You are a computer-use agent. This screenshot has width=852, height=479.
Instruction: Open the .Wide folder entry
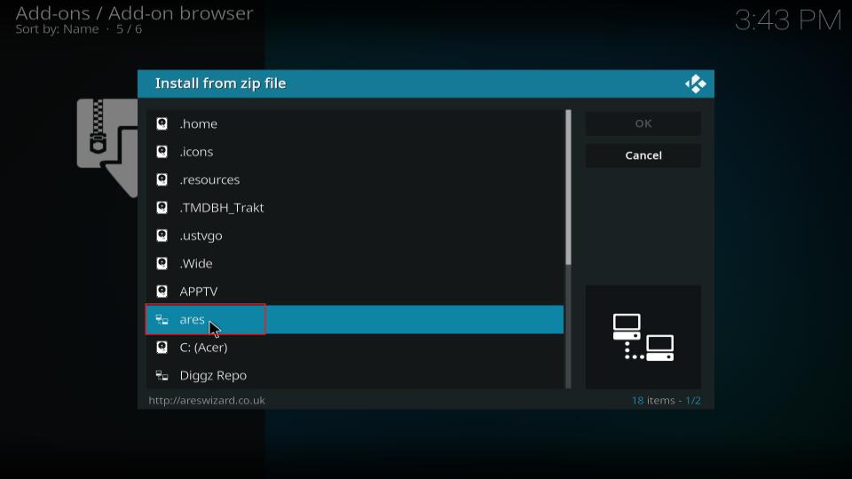click(x=355, y=263)
